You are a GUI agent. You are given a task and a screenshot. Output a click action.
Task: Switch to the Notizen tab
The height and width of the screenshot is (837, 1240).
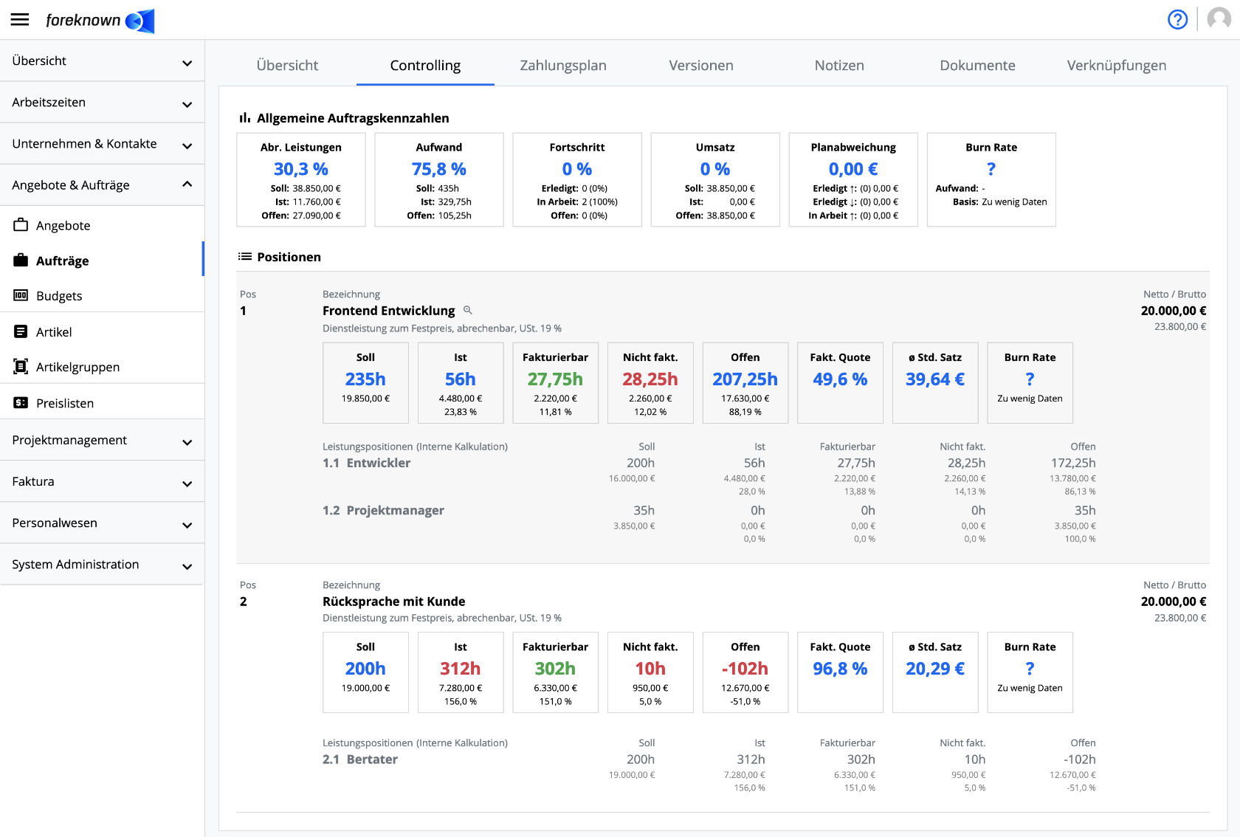pyautogui.click(x=839, y=65)
